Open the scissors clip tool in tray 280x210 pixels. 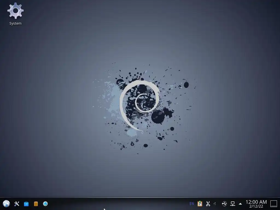click(x=208, y=204)
